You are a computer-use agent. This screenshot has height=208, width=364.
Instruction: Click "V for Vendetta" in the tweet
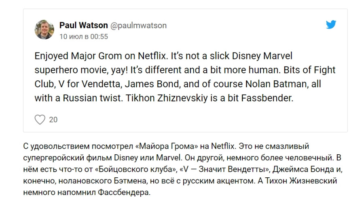point(90,84)
